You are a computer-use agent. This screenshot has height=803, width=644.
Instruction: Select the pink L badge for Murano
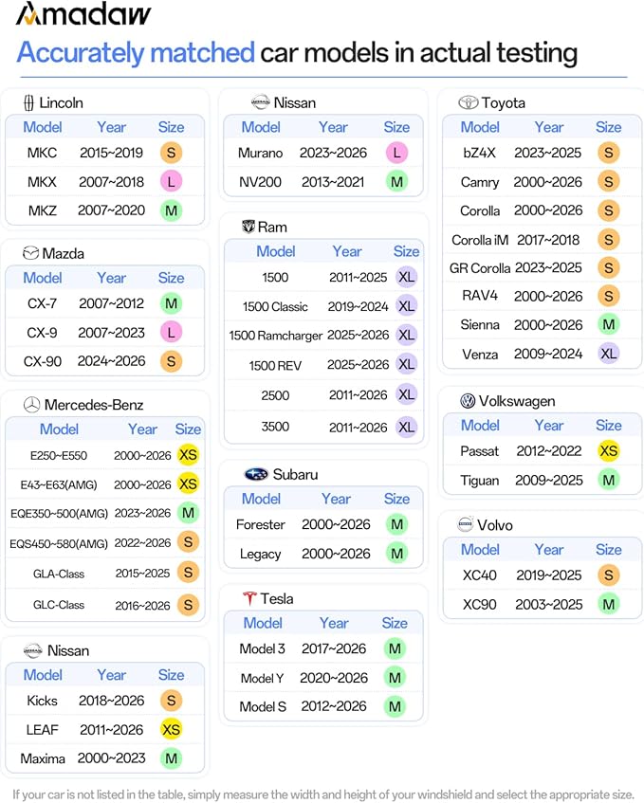click(396, 153)
